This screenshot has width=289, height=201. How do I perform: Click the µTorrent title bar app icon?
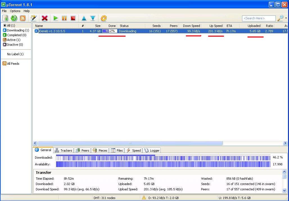click(x=3, y=4)
